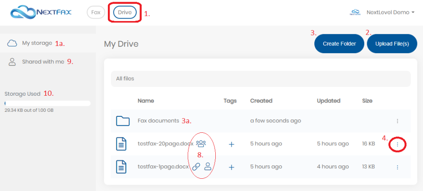Click the document icon for testfax-20page.docx

[x=121, y=144]
